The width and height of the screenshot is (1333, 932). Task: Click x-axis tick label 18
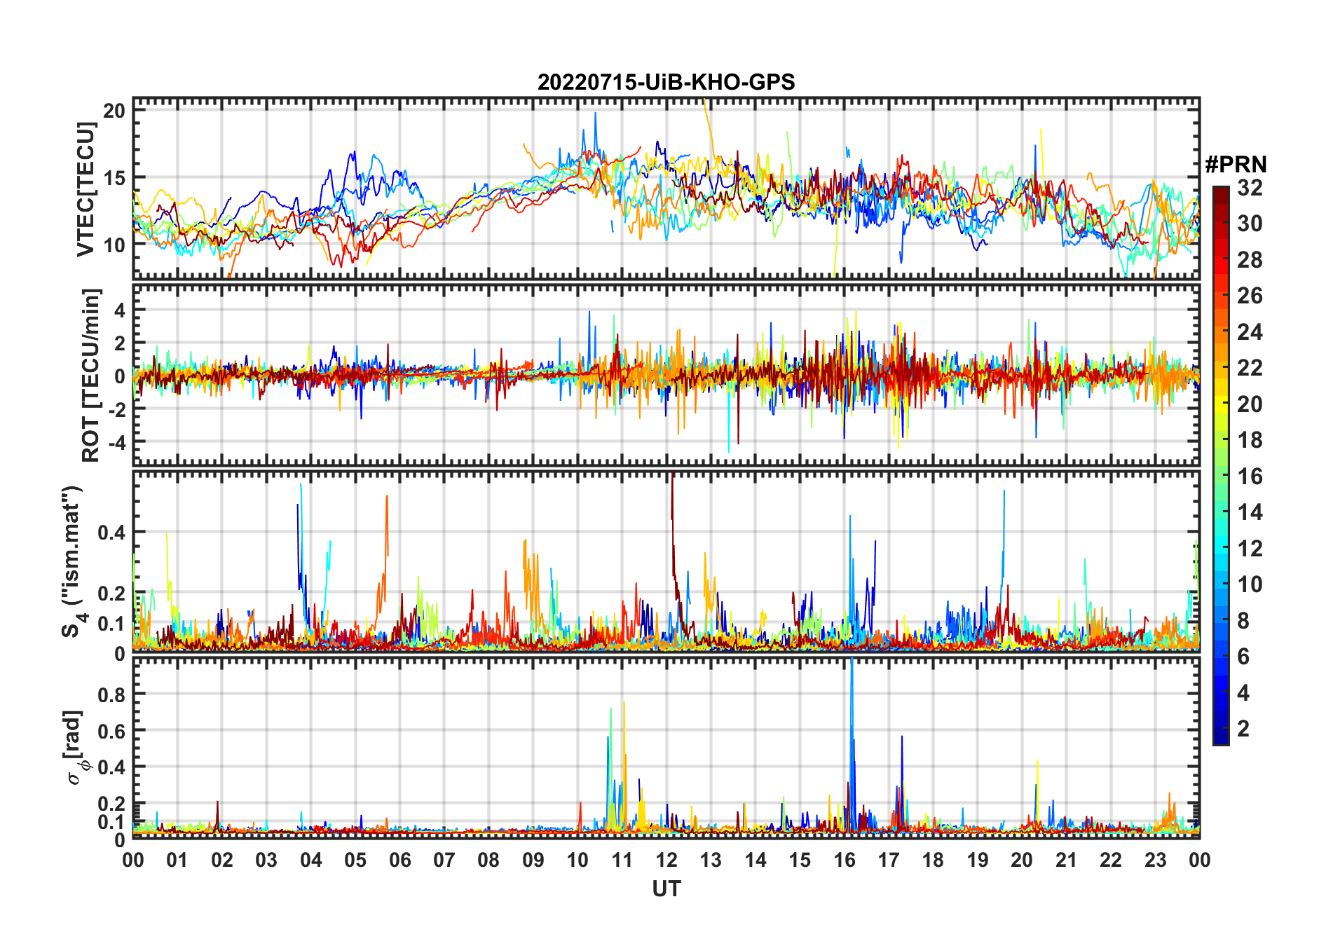(x=933, y=860)
